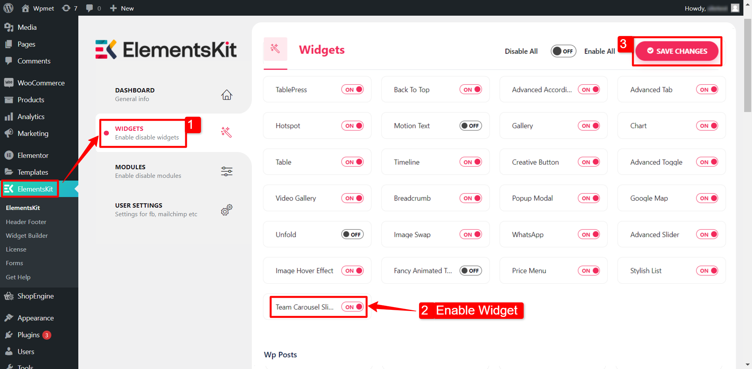Screen dimensions: 752x369
Task: Click the Enable All label
Action: click(x=599, y=51)
